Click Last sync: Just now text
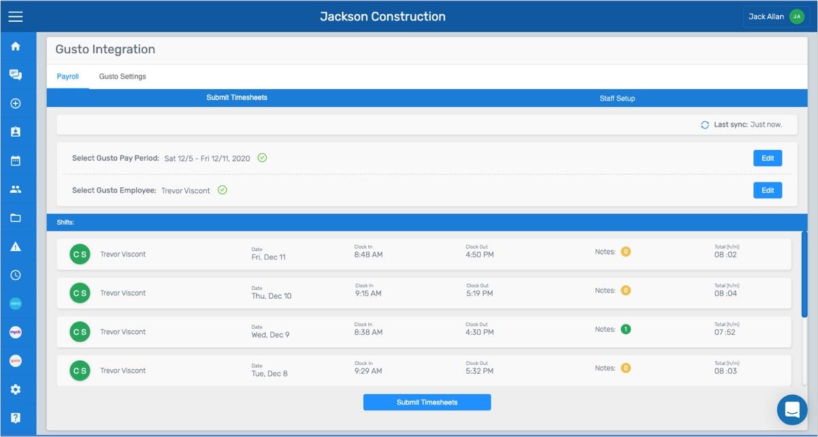Viewport: 818px width, 437px height. click(x=748, y=125)
